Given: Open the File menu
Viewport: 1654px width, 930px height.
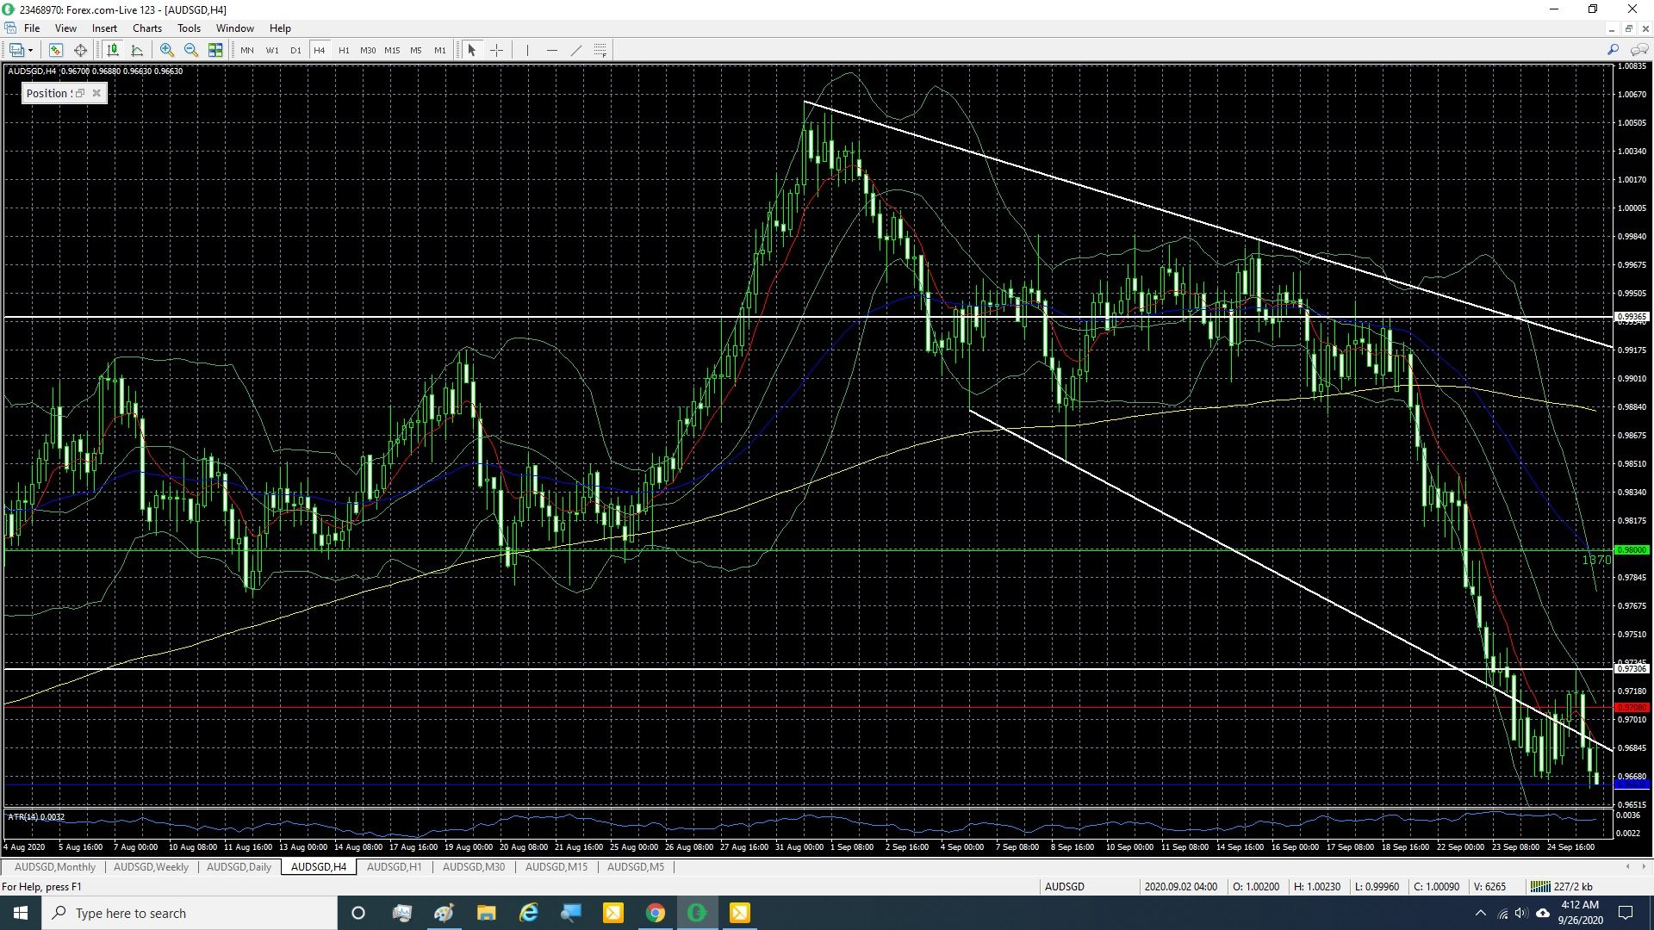Looking at the screenshot, I should point(32,28).
